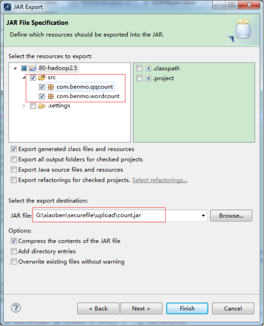Click the Finish button
This screenshot has width=264, height=326.
pos(187,308)
